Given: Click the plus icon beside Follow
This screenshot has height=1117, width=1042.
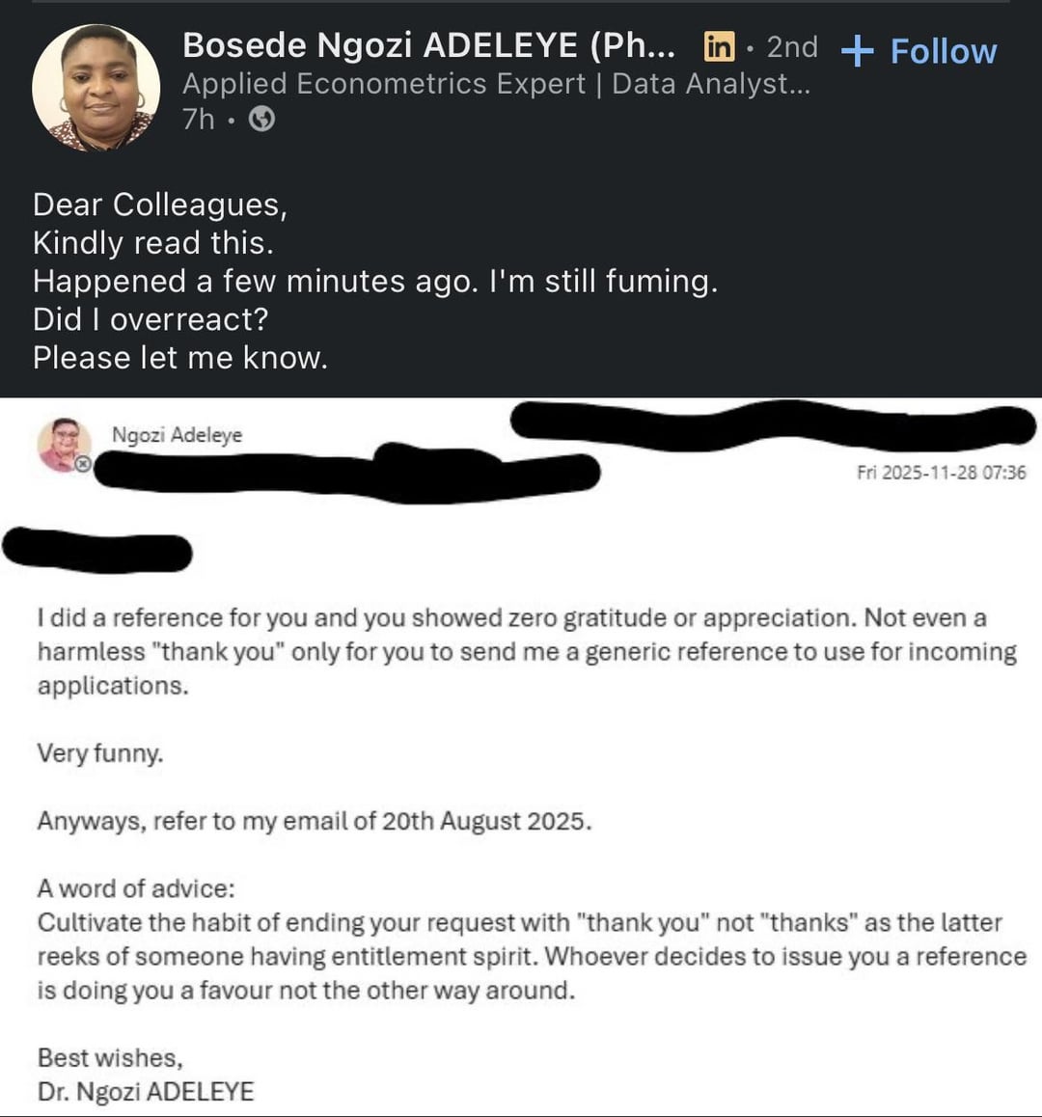Looking at the screenshot, I should [x=857, y=51].
